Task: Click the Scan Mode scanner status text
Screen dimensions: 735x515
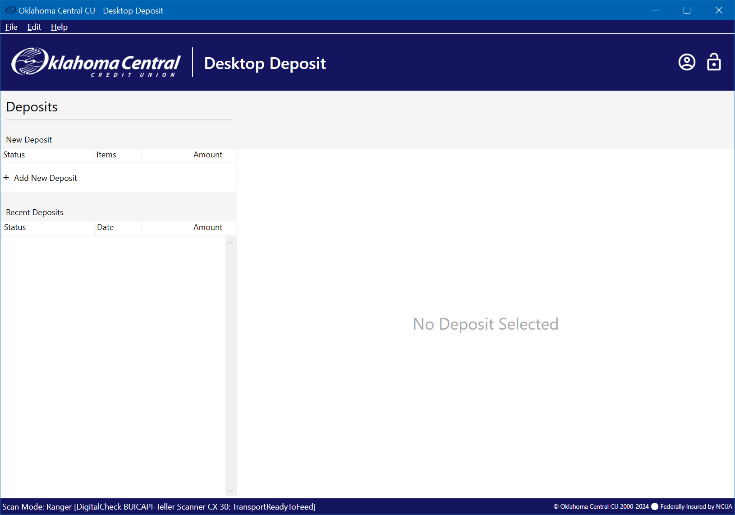Action: [x=159, y=507]
